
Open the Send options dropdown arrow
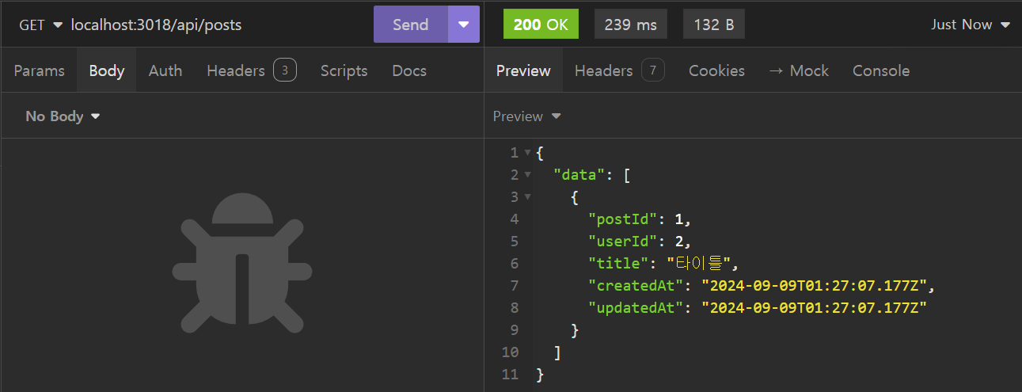click(x=464, y=25)
